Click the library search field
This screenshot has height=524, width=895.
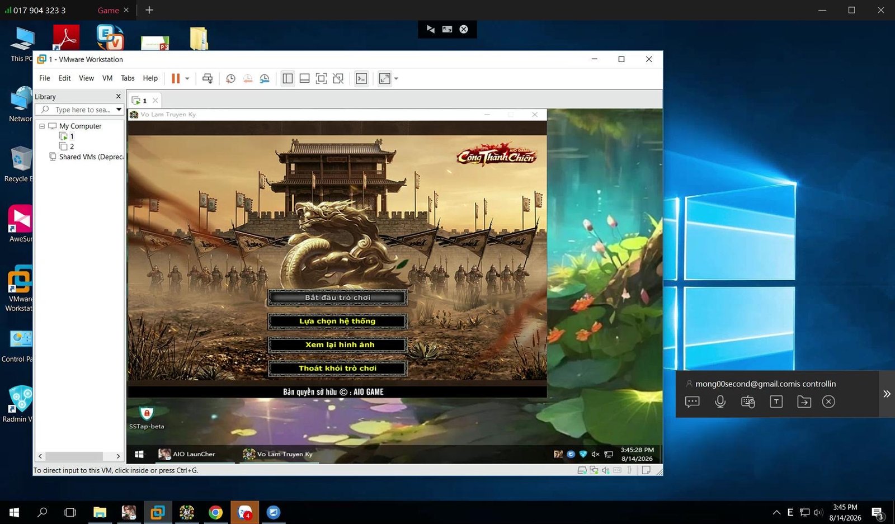click(x=79, y=110)
